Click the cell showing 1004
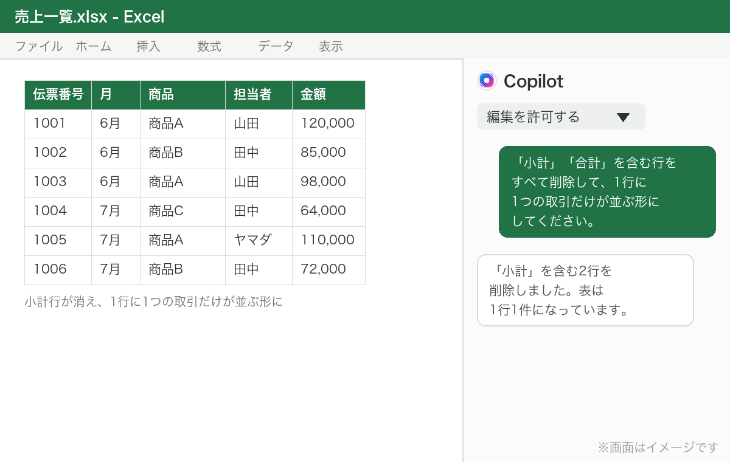 (x=58, y=212)
